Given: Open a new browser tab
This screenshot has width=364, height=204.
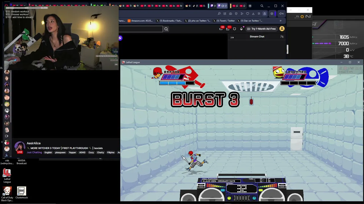Looking at the screenshot, I should pyautogui.click(x=250, y=6).
